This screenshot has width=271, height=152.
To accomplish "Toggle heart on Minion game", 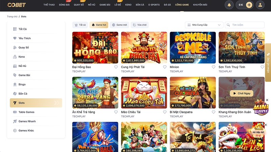I will pyautogui.click(x=214, y=67).
